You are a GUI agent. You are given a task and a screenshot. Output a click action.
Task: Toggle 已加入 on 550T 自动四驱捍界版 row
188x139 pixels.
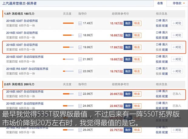click(177, 106)
